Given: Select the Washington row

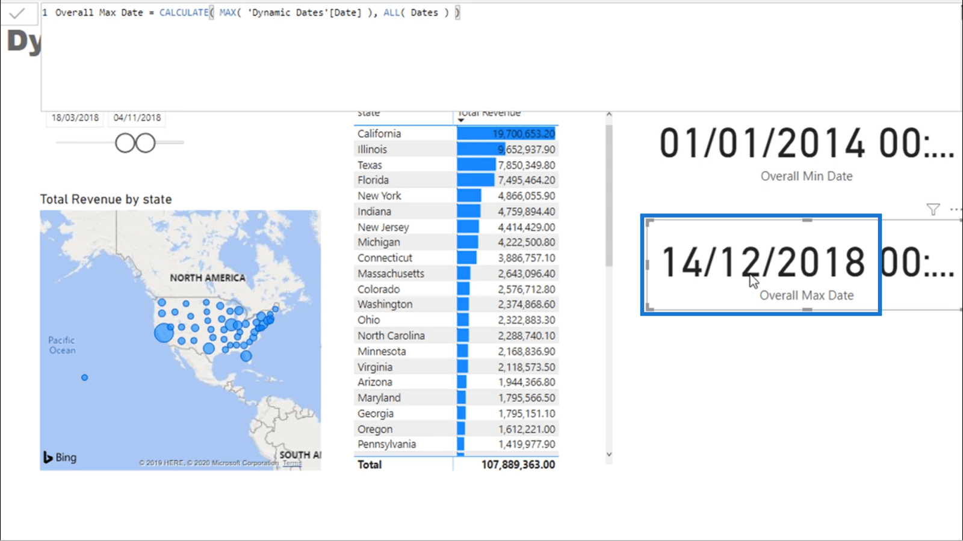Looking at the screenshot, I should [x=456, y=305].
